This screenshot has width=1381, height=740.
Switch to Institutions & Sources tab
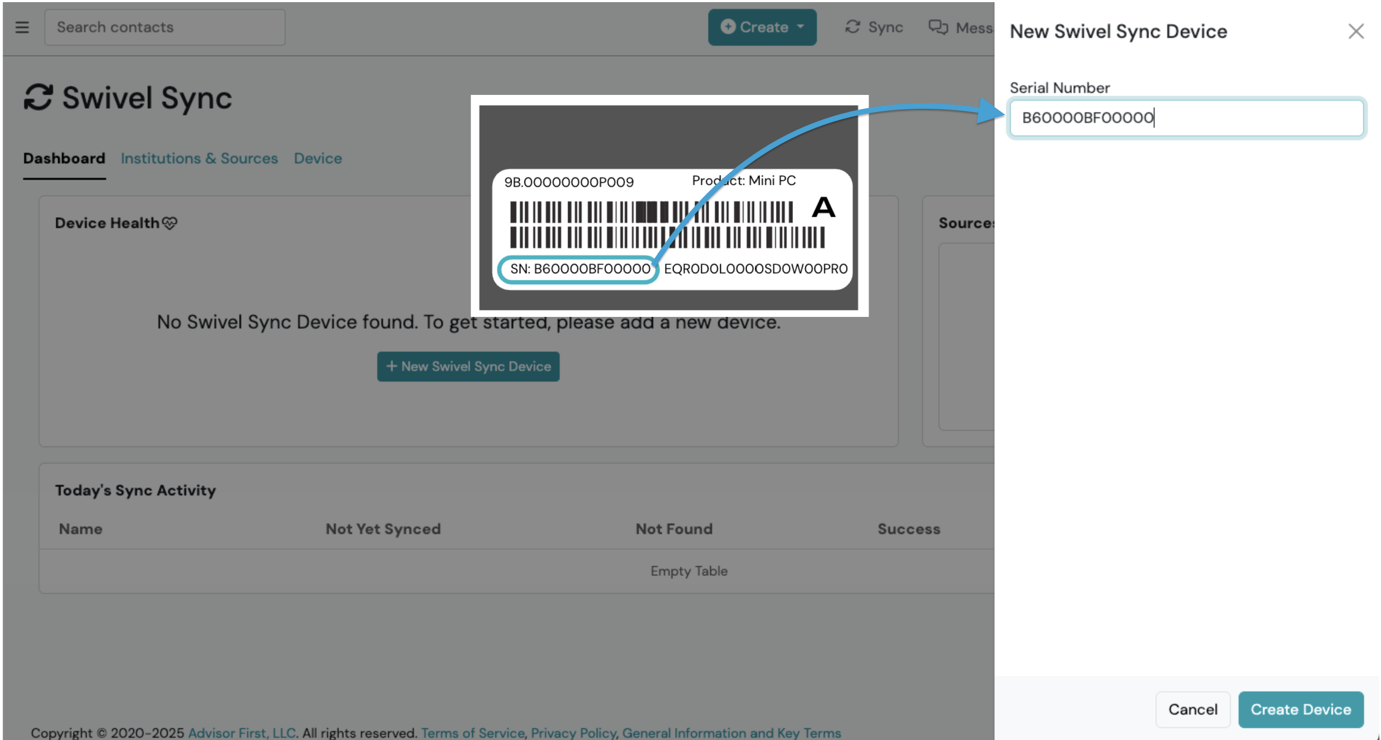pyautogui.click(x=199, y=159)
